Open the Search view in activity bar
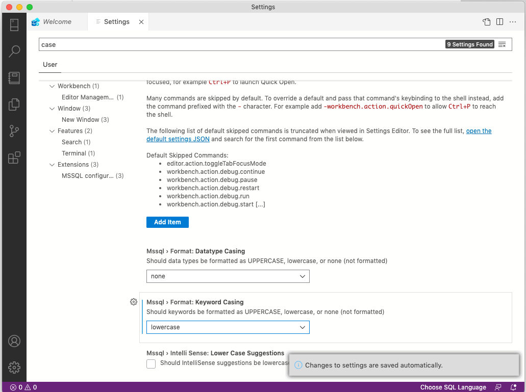The image size is (526, 392). (x=14, y=51)
